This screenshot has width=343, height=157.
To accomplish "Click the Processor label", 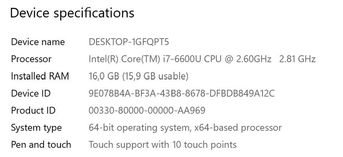I will (31, 59).
